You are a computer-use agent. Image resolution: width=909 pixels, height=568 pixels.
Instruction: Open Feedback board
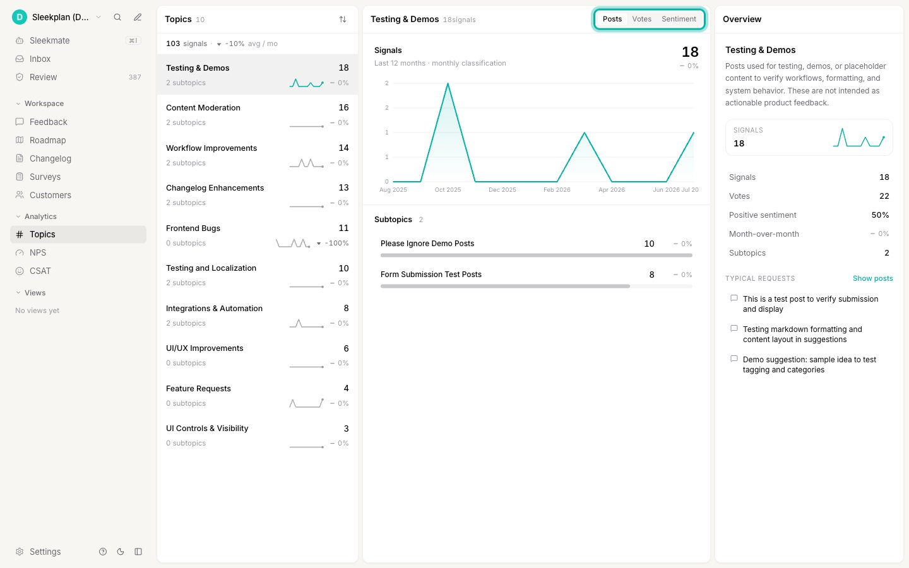pos(78,122)
